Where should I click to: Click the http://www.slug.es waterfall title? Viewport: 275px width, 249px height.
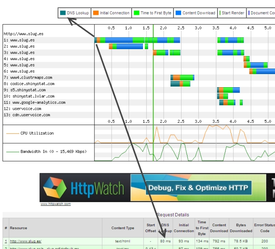[x=24, y=34]
